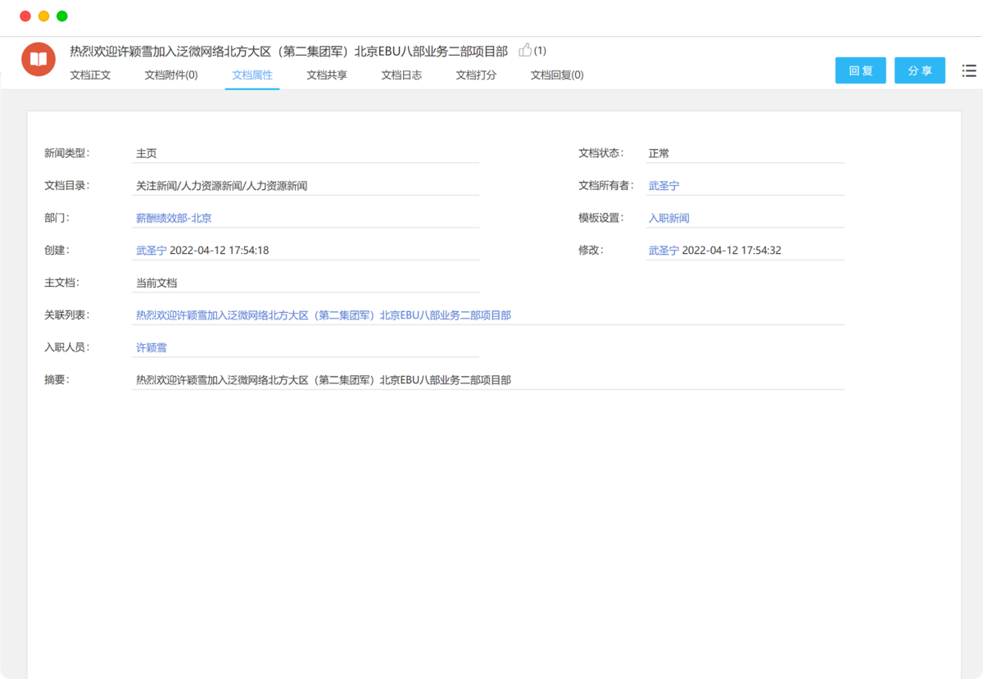
Task: Select the 文档属性 tab
Action: [252, 75]
